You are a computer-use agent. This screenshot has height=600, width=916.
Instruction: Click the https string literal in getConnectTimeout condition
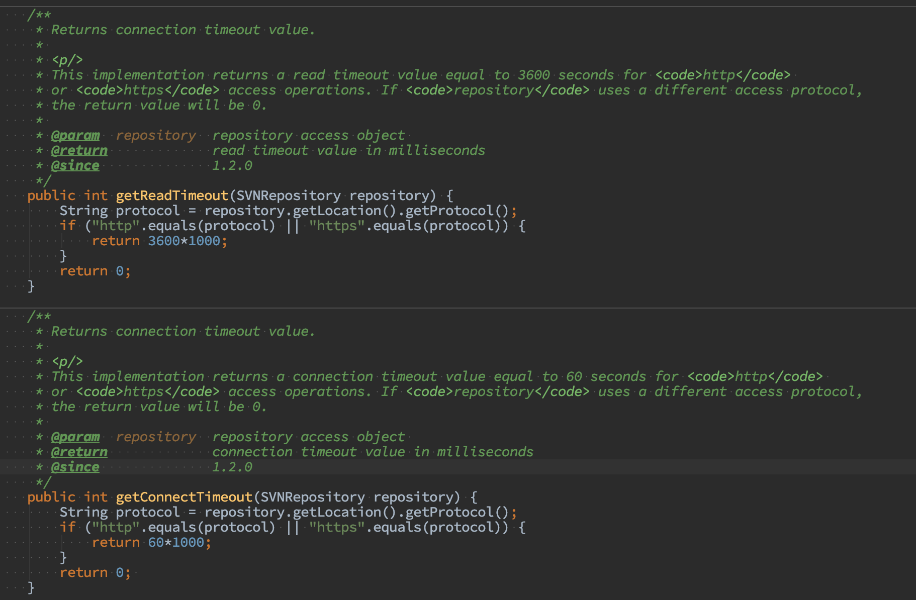(x=336, y=527)
